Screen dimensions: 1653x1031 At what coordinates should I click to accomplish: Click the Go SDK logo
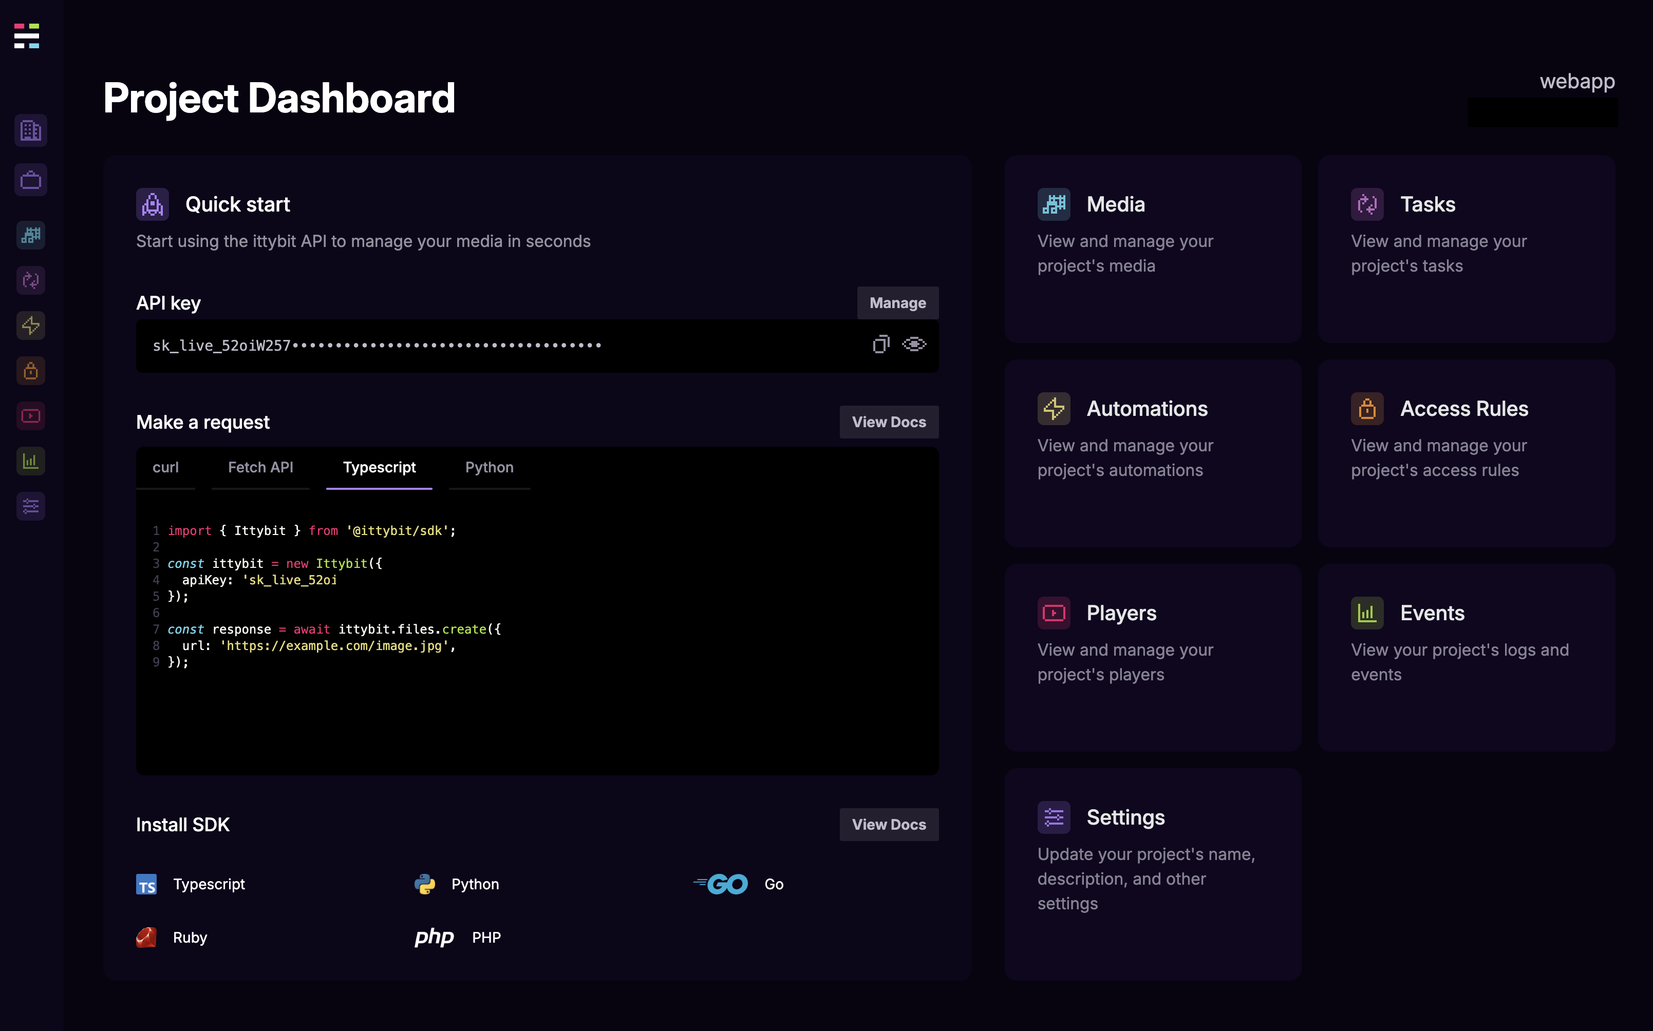[x=720, y=884]
